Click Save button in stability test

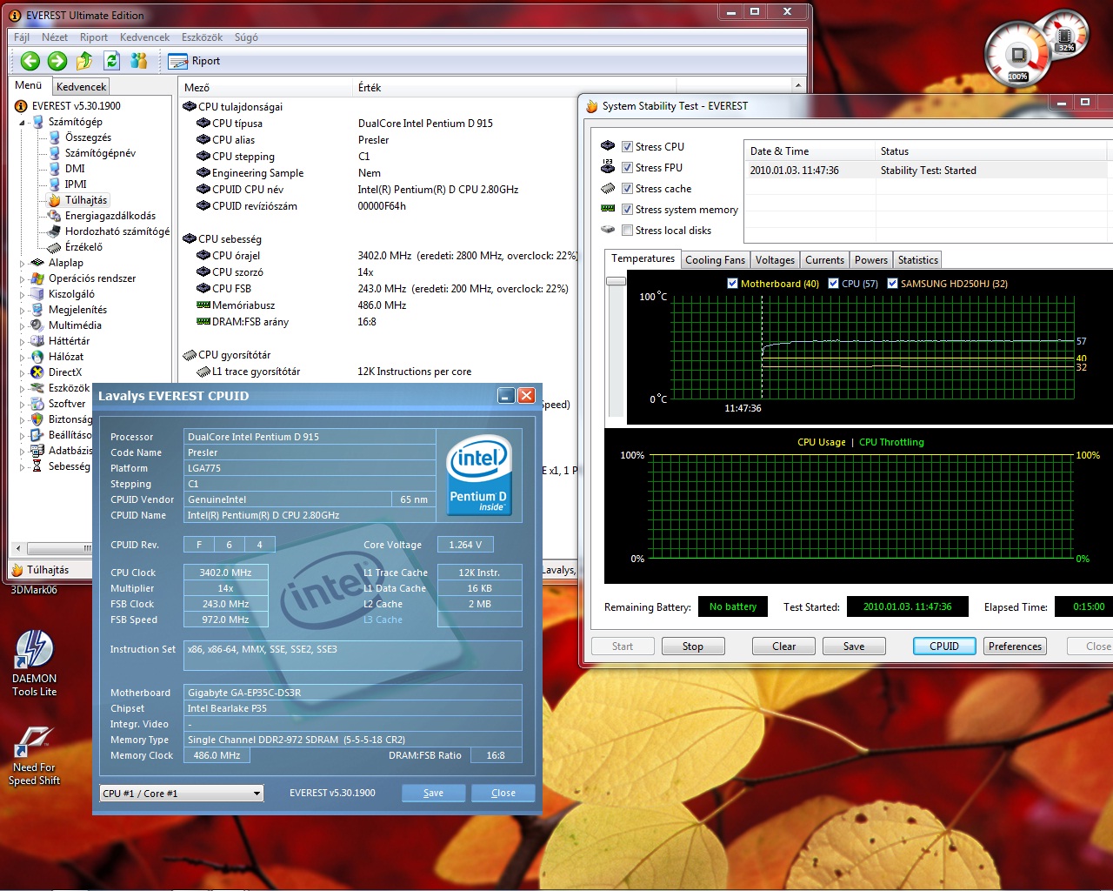(x=854, y=646)
